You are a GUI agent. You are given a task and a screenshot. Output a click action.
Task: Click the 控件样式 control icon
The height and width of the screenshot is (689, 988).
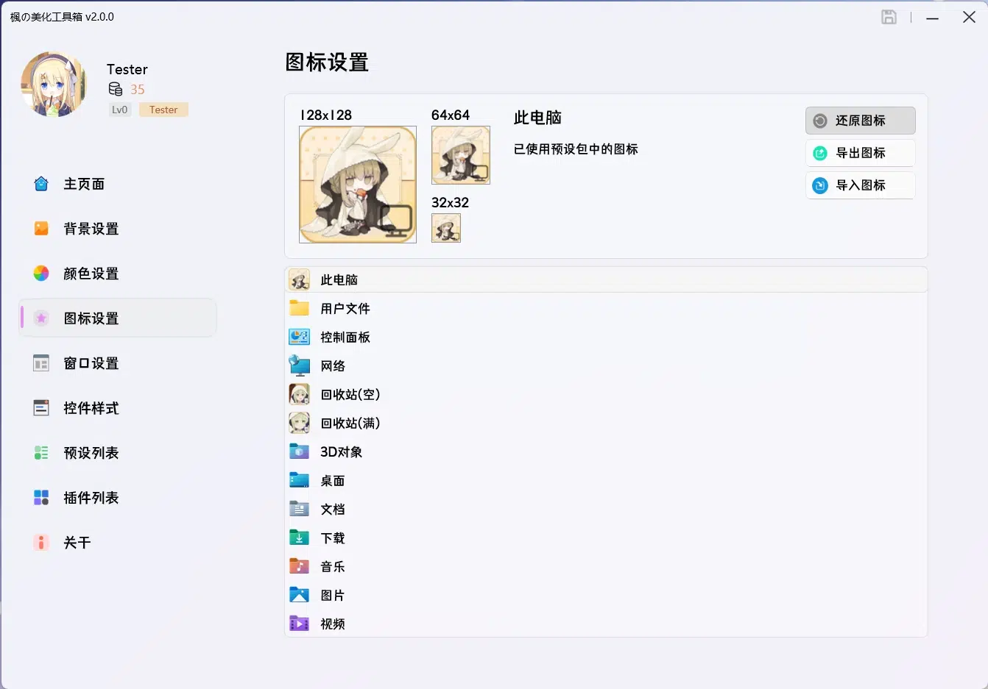point(41,408)
